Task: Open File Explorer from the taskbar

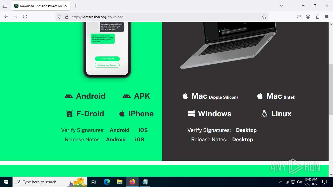Action: (119, 182)
